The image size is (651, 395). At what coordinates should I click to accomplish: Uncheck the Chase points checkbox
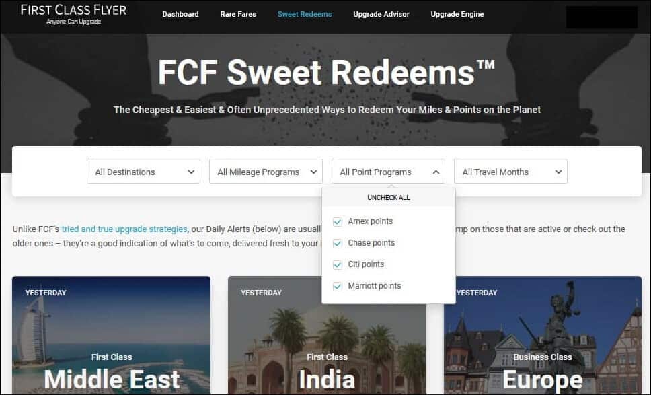pos(338,244)
